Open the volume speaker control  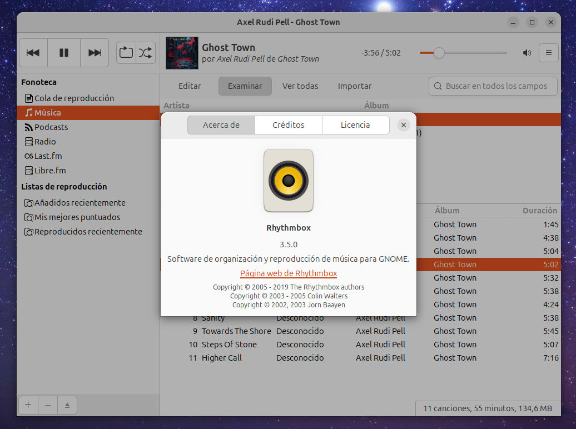tap(527, 53)
